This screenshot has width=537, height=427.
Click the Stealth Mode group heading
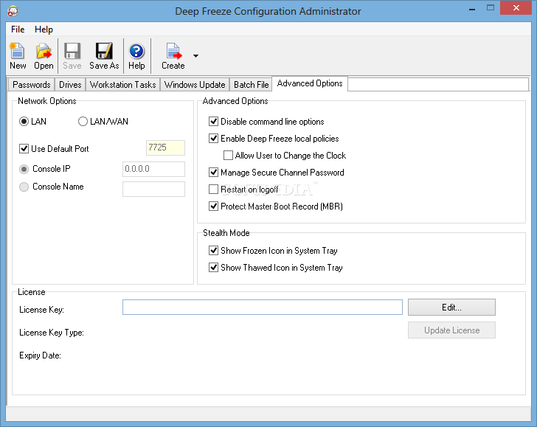(x=226, y=233)
